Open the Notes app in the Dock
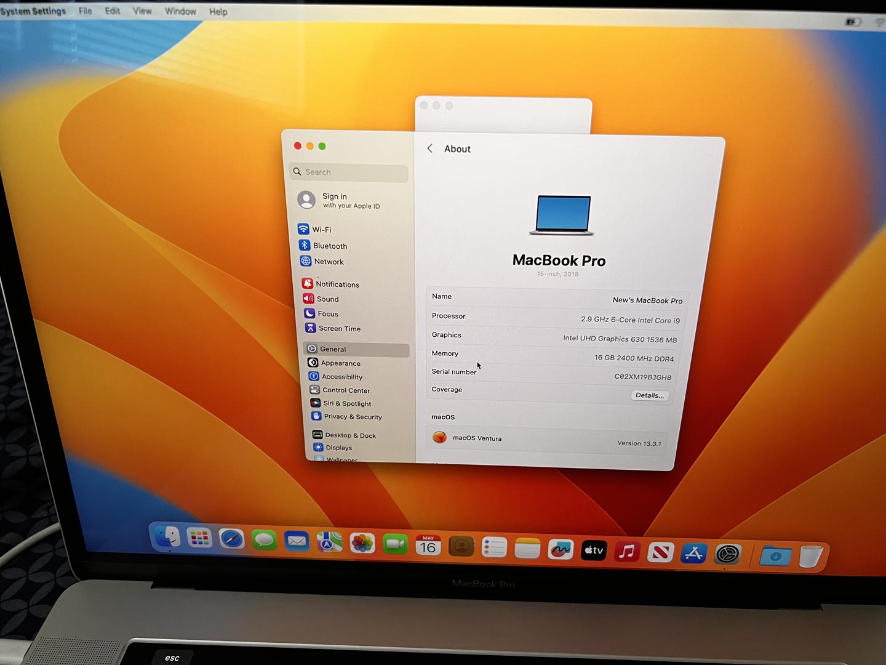 click(x=527, y=549)
